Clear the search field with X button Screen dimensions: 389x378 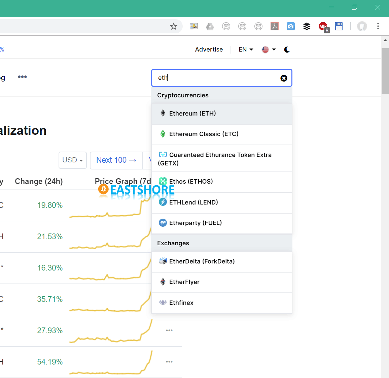click(284, 78)
